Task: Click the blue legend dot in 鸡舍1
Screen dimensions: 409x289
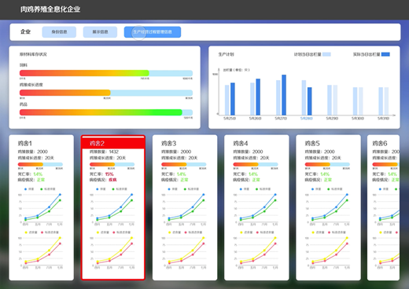Action: [26, 189]
